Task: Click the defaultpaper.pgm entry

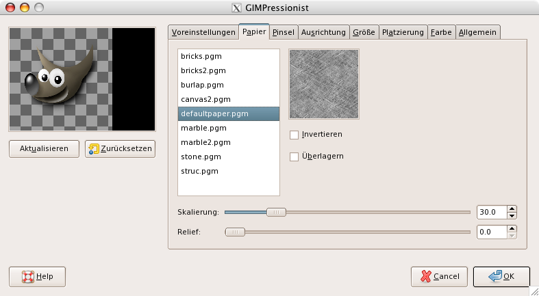Action: coord(229,113)
